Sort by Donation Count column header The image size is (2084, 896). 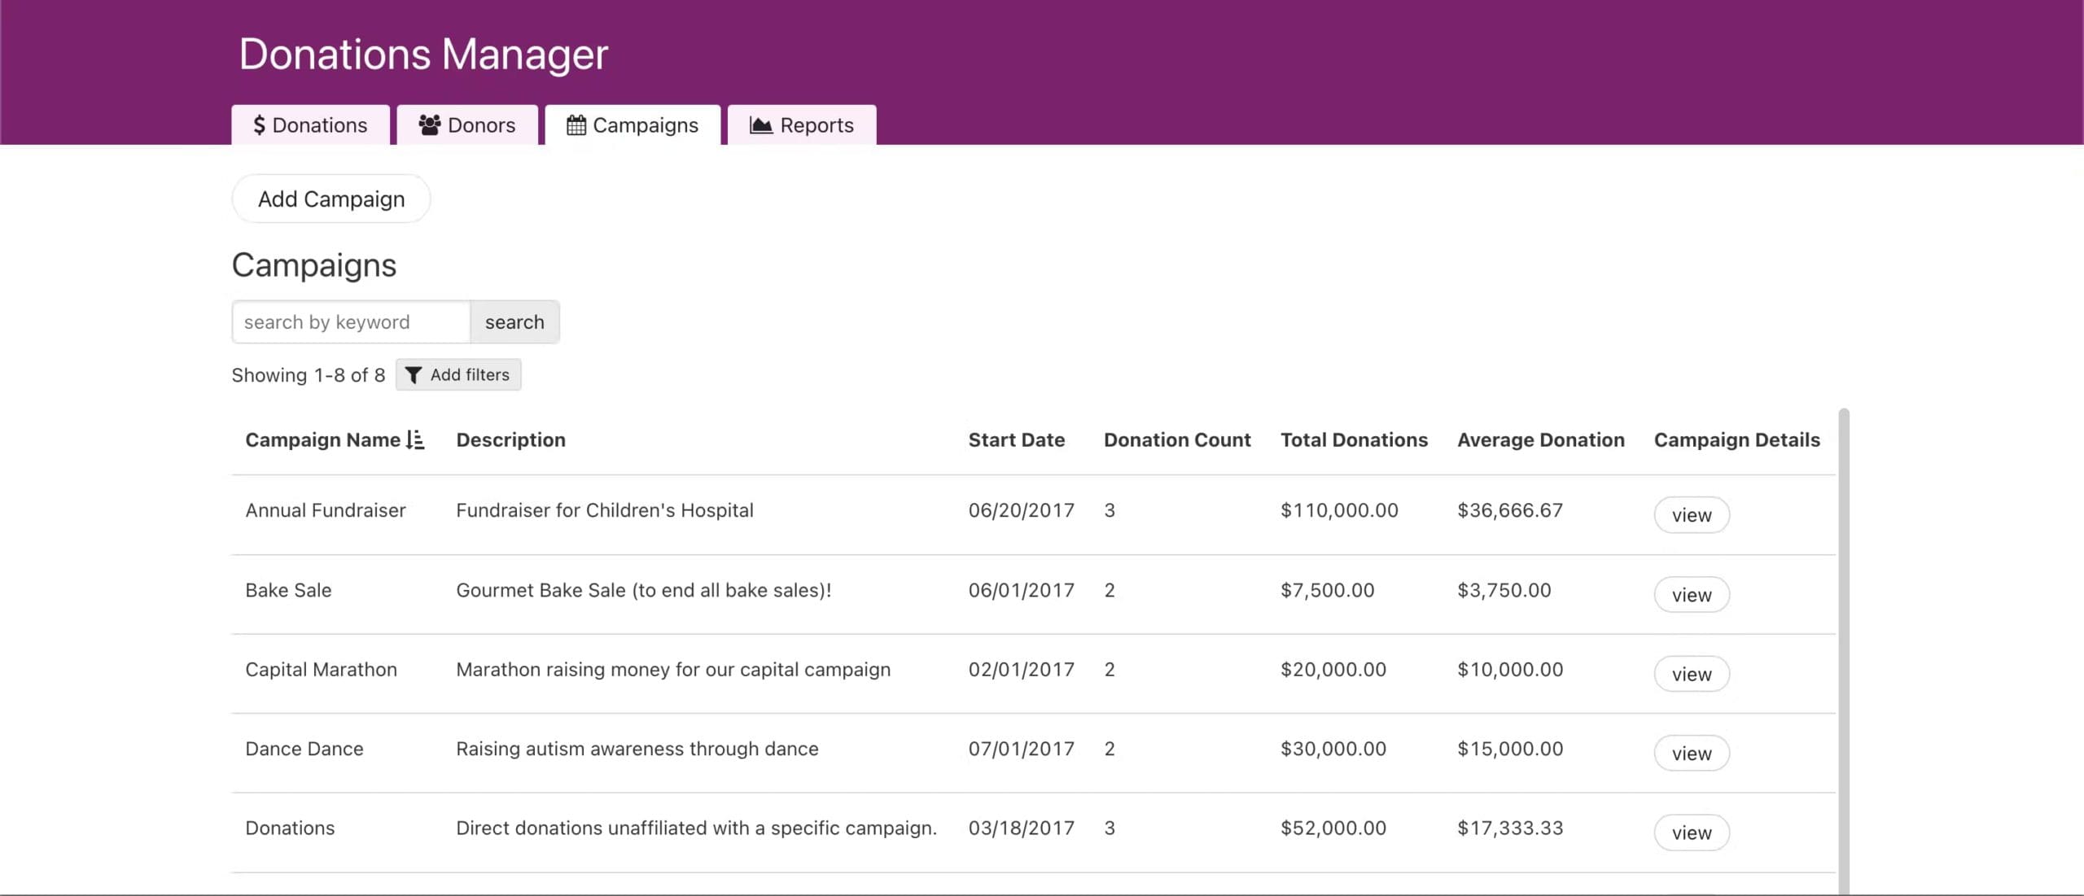(1176, 440)
